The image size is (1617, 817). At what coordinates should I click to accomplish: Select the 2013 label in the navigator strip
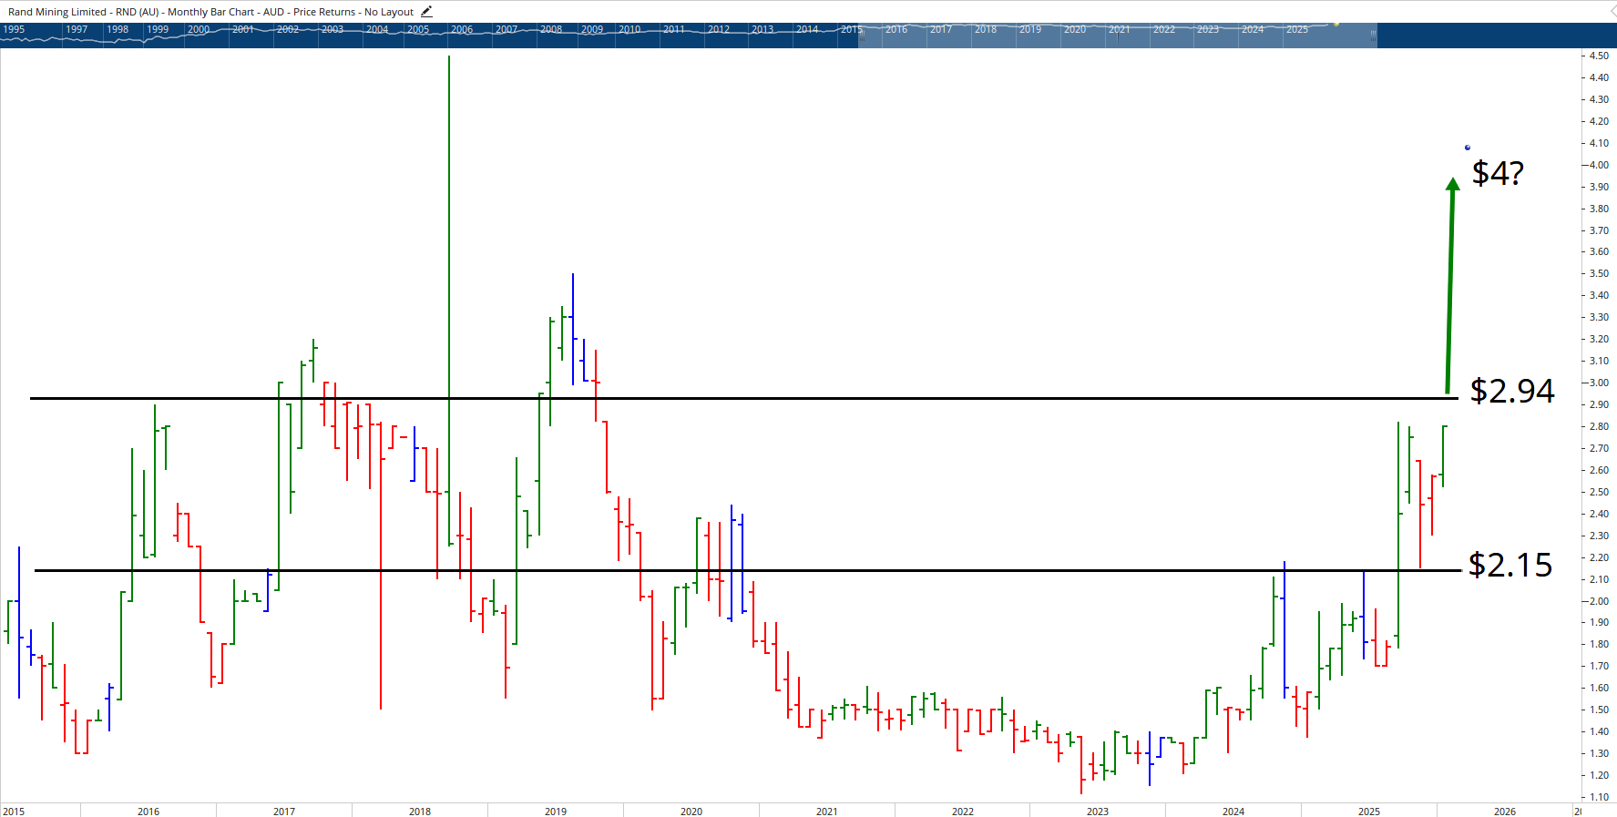(762, 29)
